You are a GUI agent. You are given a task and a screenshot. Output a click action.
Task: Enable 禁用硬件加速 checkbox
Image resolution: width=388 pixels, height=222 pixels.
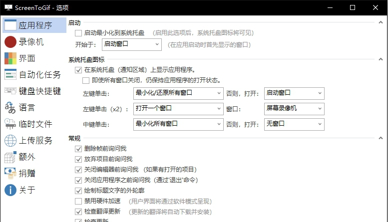[x=78, y=201]
